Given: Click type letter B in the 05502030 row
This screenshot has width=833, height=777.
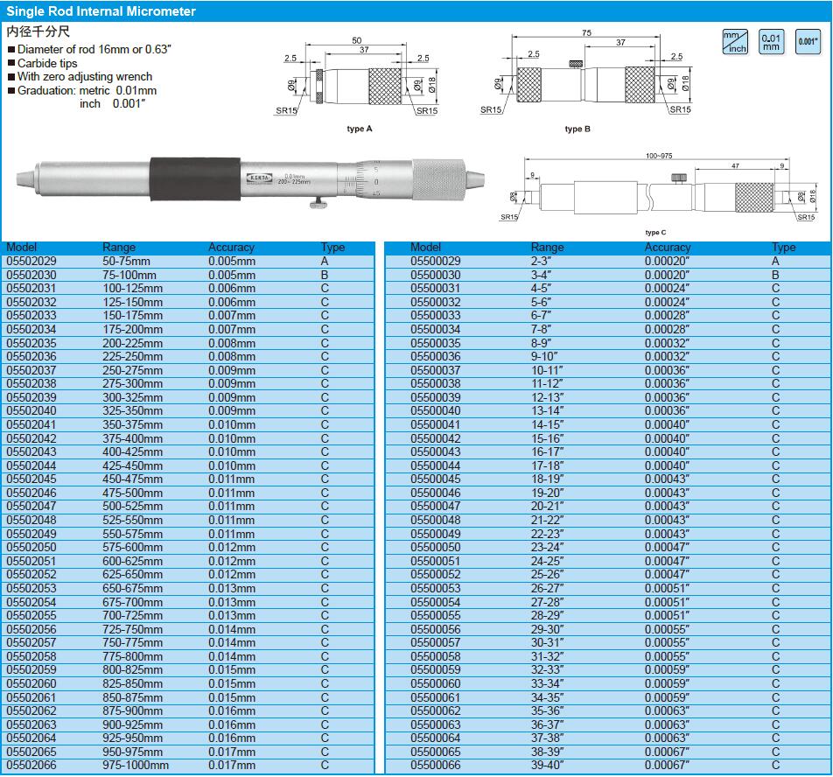Looking at the screenshot, I should [x=325, y=275].
